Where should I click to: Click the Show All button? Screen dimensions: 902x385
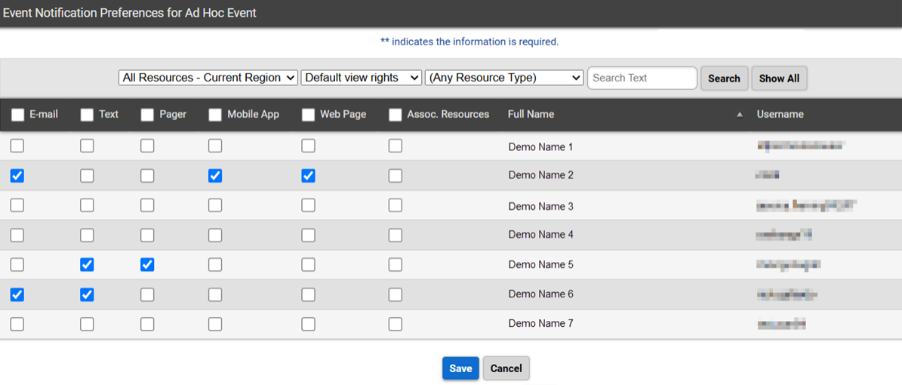(x=780, y=79)
